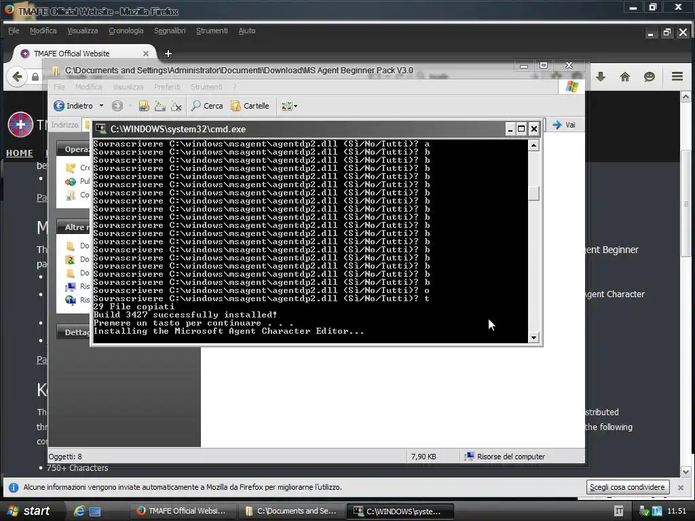Click the TMAFE site logo
Viewport: 695px width, 521px height.
tap(20, 125)
